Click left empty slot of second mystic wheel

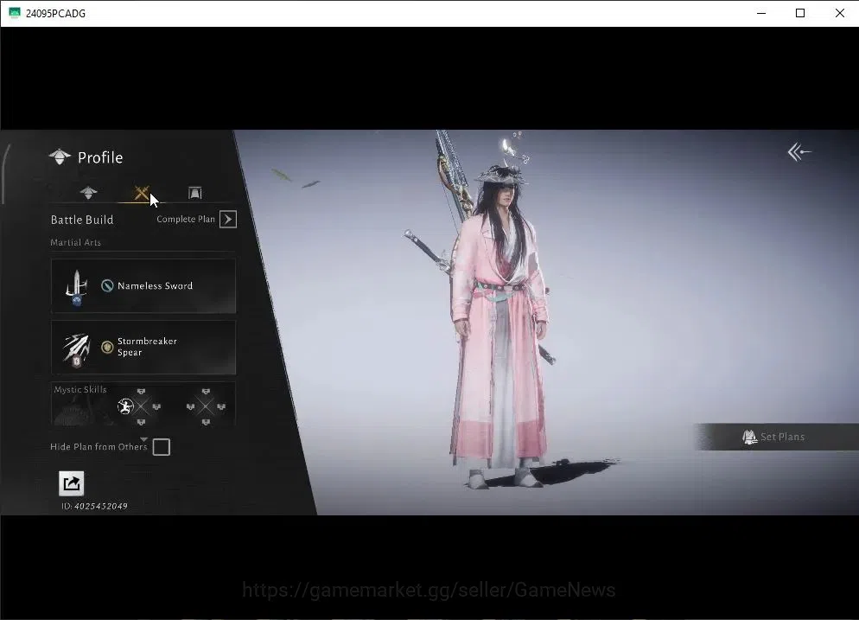pyautogui.click(x=191, y=406)
